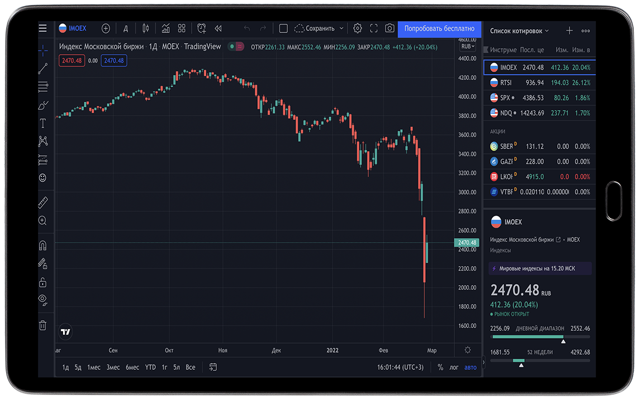The width and height of the screenshot is (641, 399).
Task: Redo chart action
Action: 263,28
